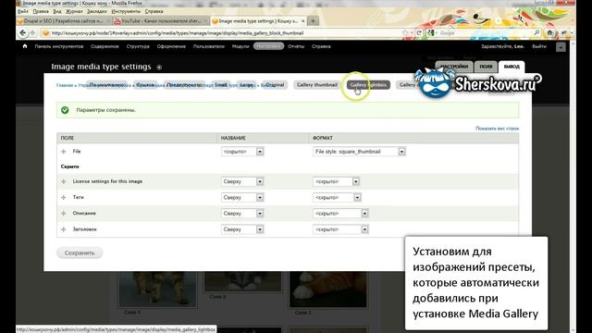Viewport: 592px width, 333px height.
Task: Click the Сохранить button
Action: [80, 253]
